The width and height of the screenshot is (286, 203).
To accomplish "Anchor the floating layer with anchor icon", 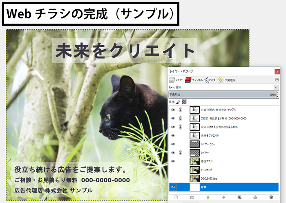I will [255, 197].
